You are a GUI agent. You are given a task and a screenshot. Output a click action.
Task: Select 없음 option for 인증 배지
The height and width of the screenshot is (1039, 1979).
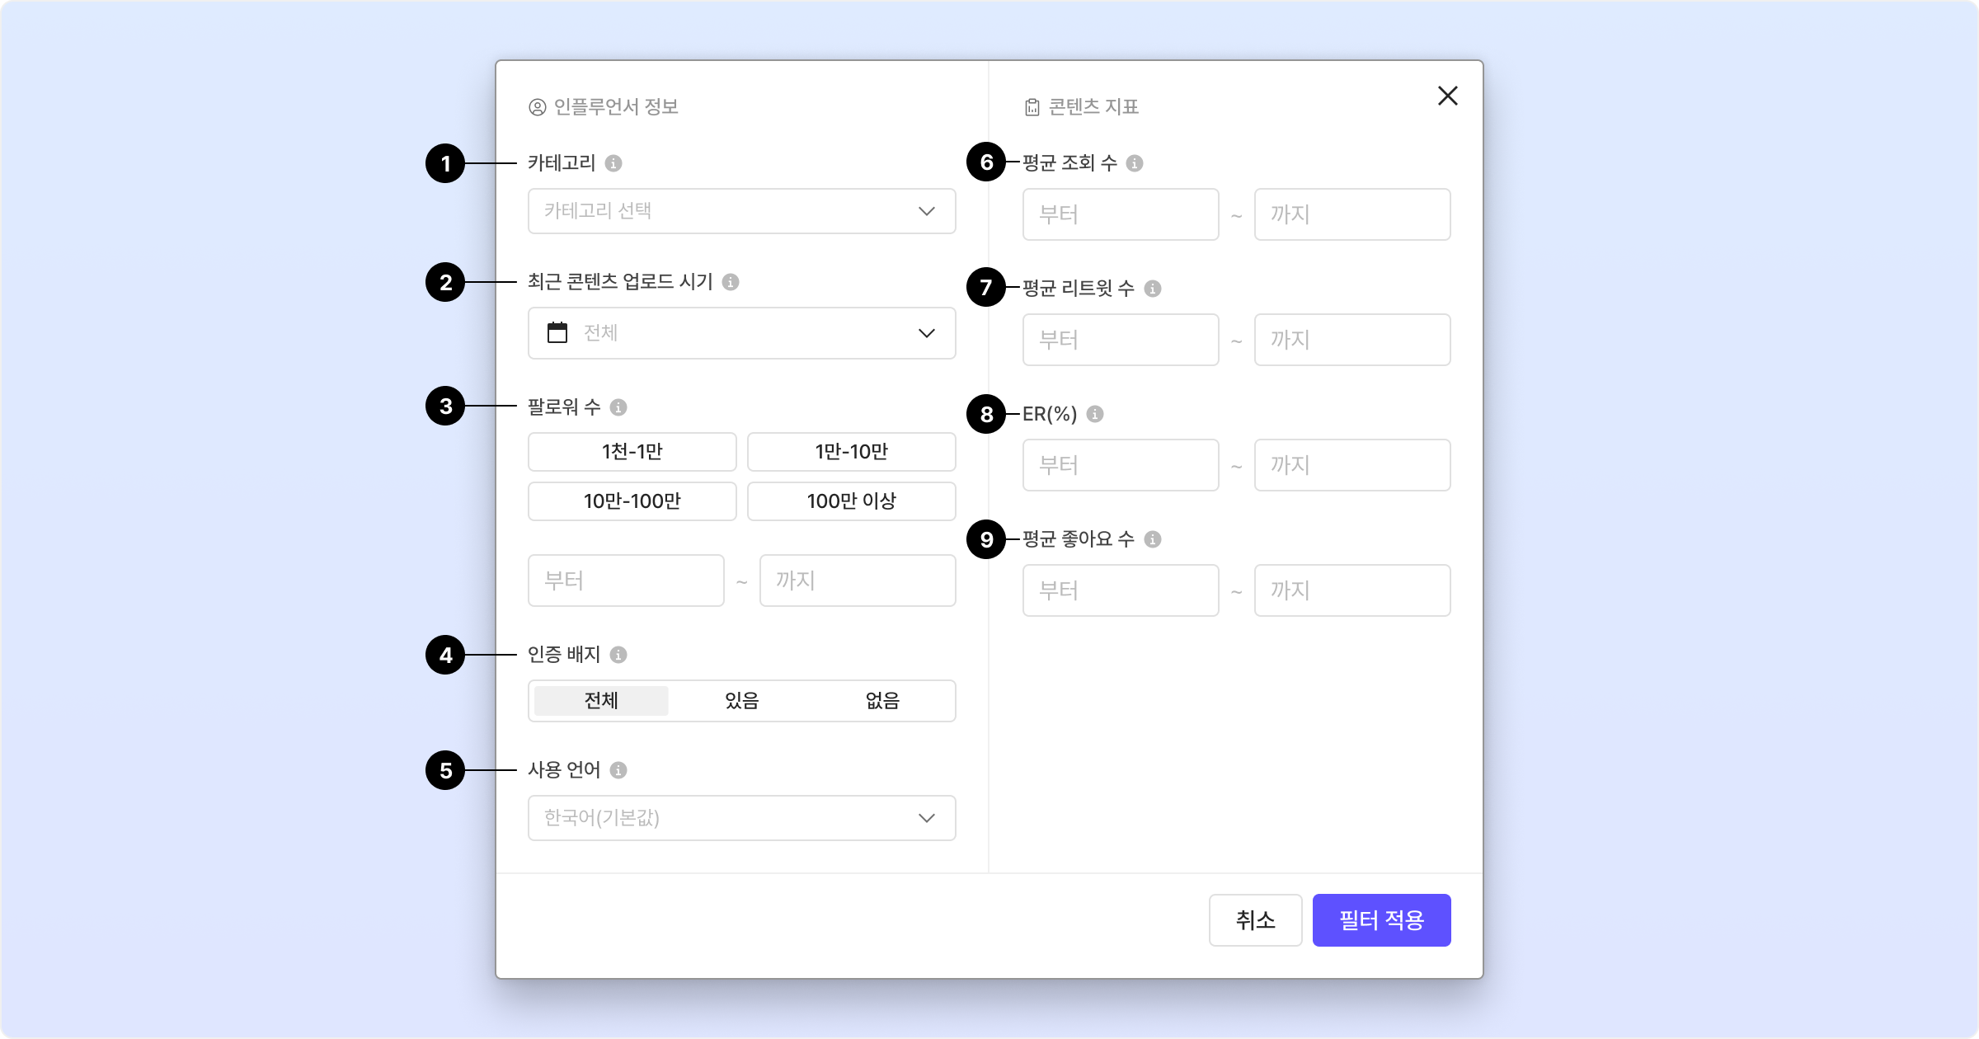[x=882, y=701]
